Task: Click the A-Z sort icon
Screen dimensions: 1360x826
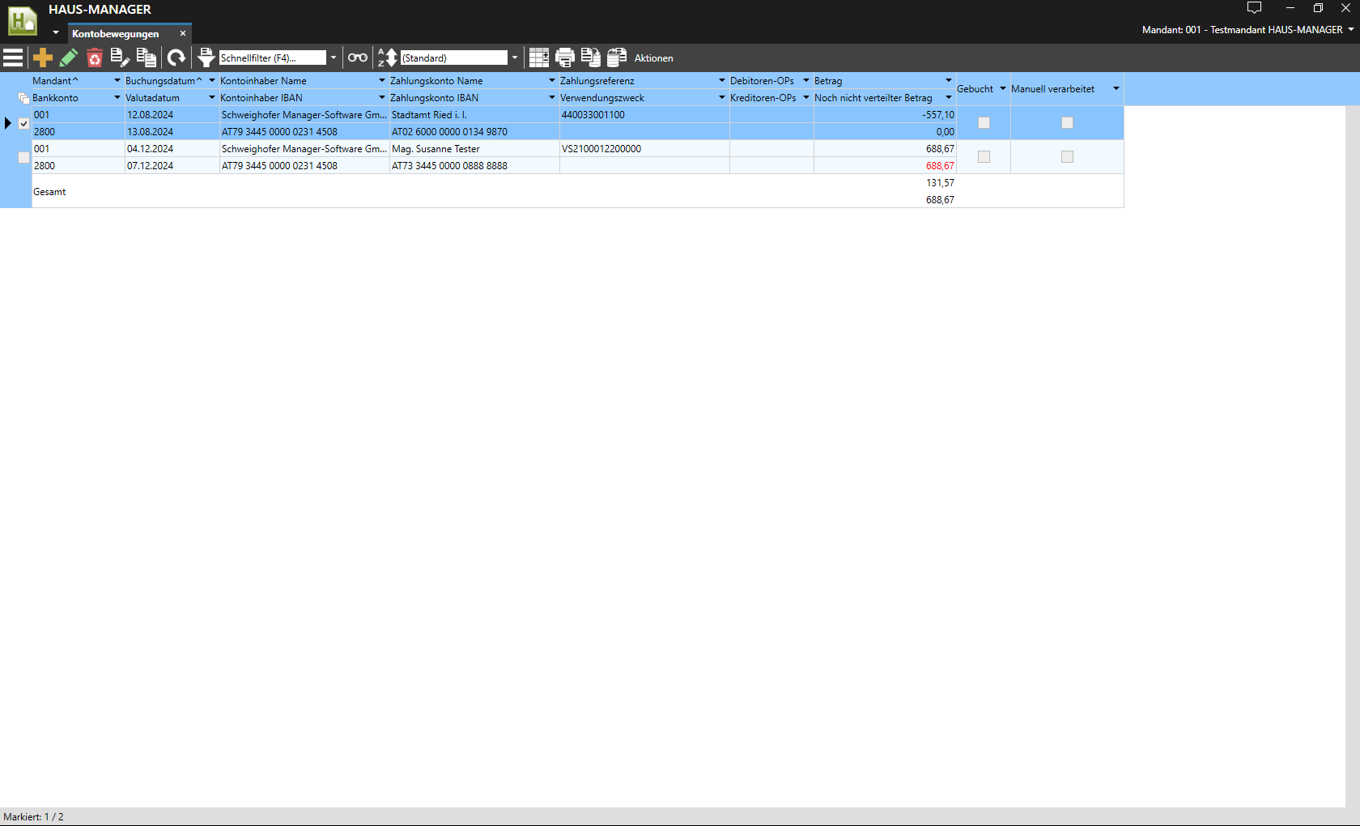Action: (x=388, y=57)
